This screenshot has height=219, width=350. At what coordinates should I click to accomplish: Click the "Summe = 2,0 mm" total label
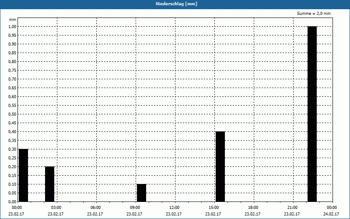tap(314, 14)
